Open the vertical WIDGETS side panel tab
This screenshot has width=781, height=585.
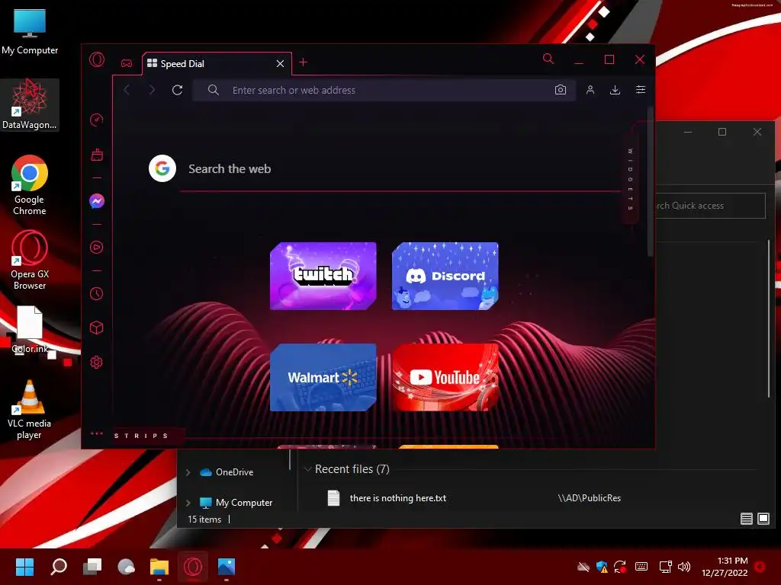630,180
